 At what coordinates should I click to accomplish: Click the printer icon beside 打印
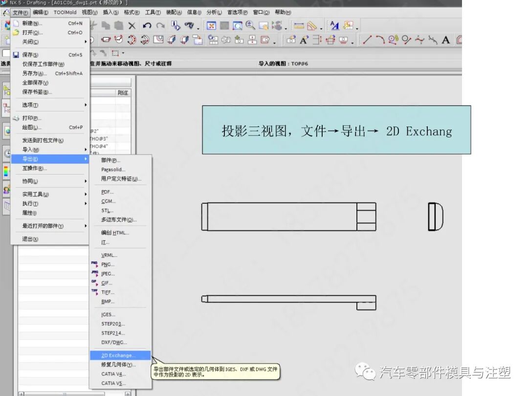tap(17, 117)
